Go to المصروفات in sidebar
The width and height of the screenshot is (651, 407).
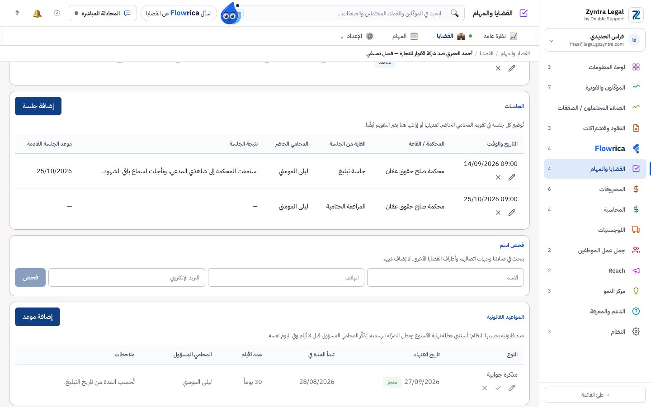coord(594,189)
